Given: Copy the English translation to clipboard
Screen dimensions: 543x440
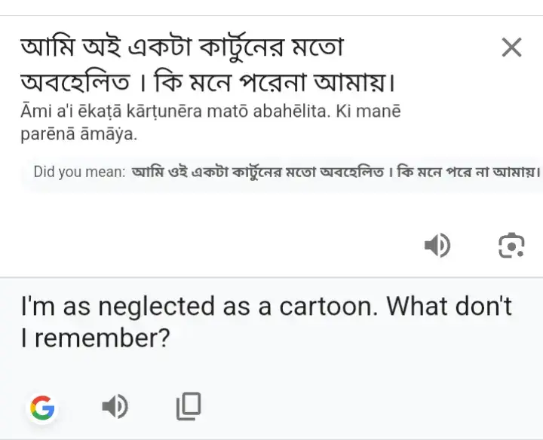Looking at the screenshot, I should coord(189,406).
